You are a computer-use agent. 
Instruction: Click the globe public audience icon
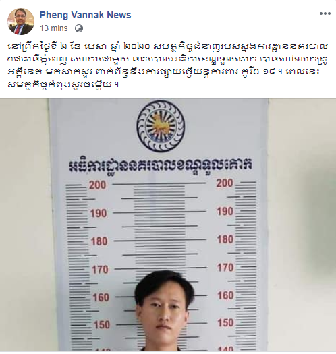79,28
